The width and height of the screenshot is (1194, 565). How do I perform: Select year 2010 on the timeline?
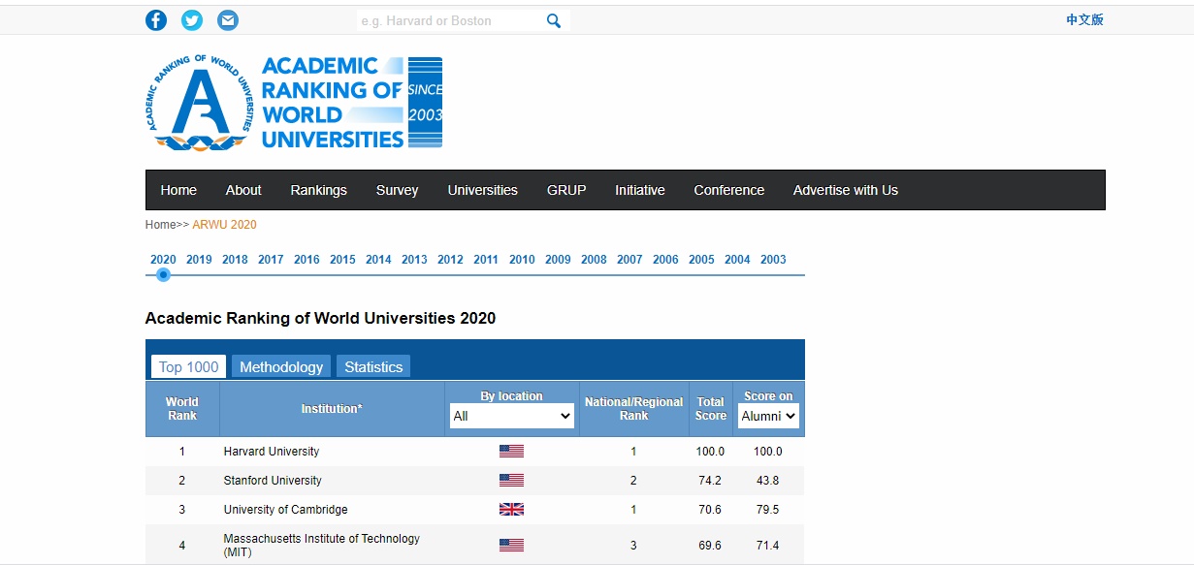point(522,260)
